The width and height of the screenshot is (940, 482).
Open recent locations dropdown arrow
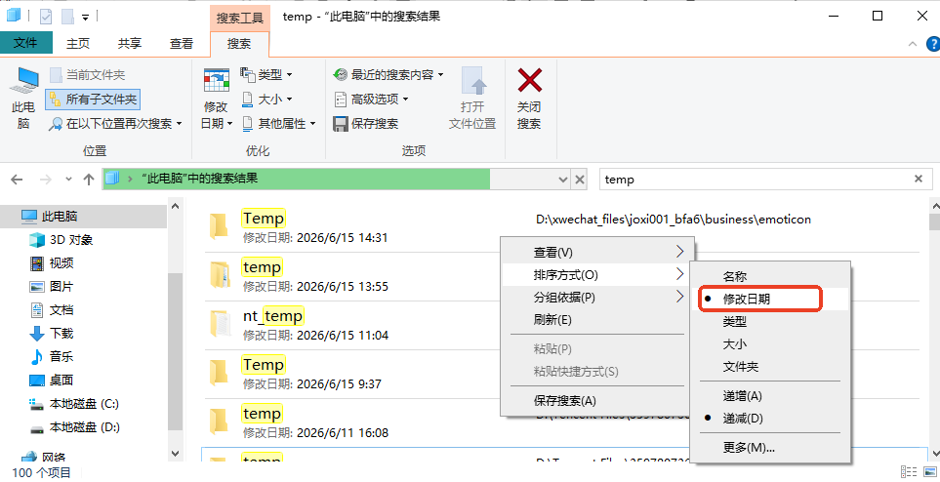click(68, 180)
